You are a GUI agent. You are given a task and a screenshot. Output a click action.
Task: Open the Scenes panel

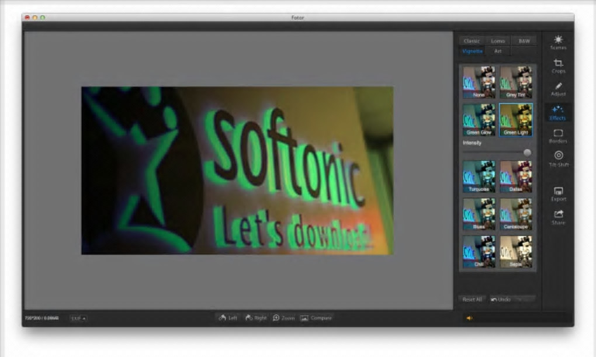pos(558,43)
